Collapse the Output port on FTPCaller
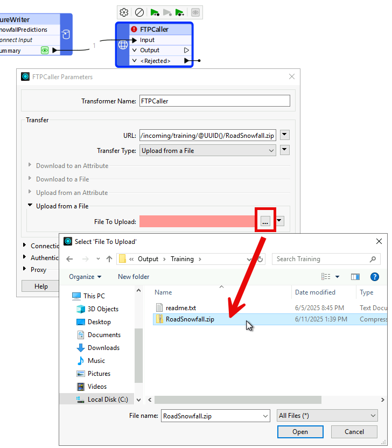Screen dimensions: 392x448 click(x=135, y=50)
